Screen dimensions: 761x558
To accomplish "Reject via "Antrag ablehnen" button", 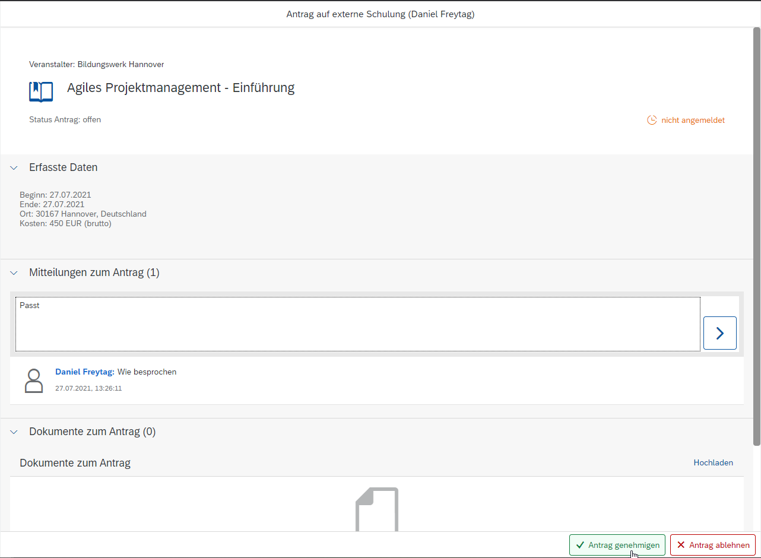I will [712, 544].
